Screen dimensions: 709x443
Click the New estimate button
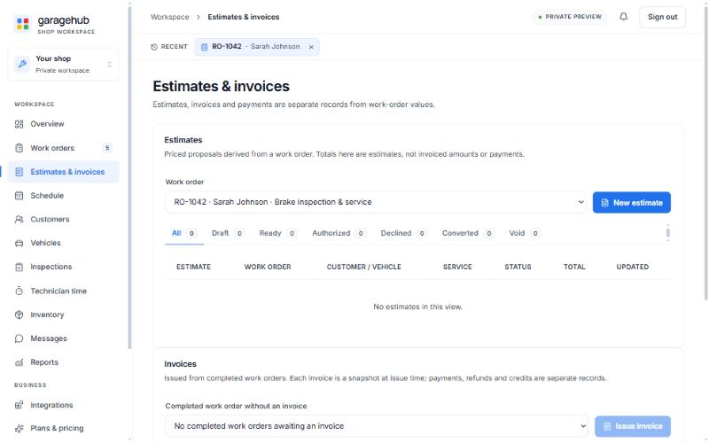632,203
